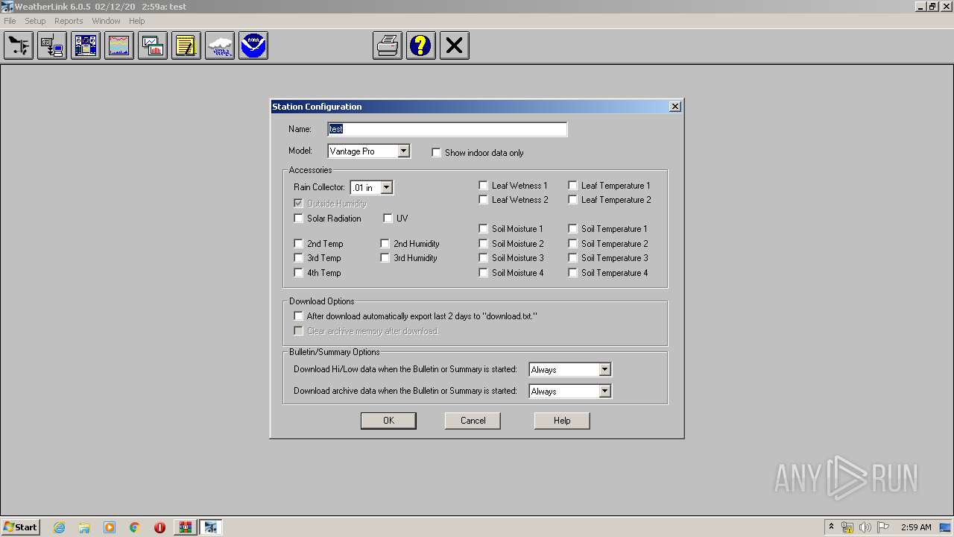
Task: Cancel the Station Configuration dialog
Action: [473, 421]
